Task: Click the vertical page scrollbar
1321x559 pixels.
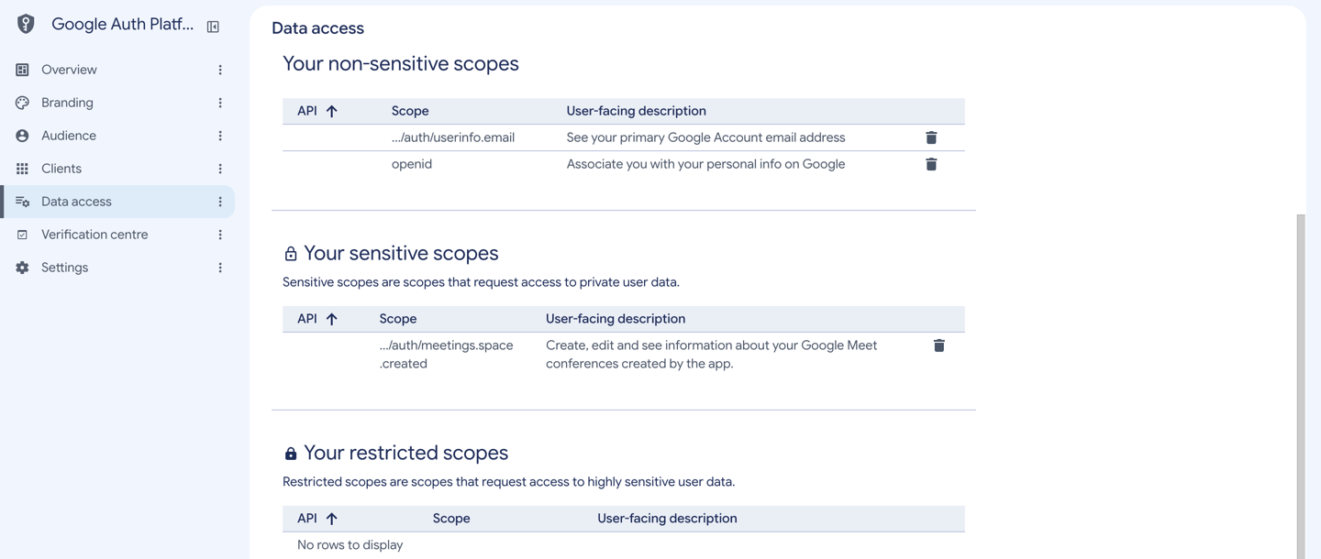Action: [x=1300, y=385]
